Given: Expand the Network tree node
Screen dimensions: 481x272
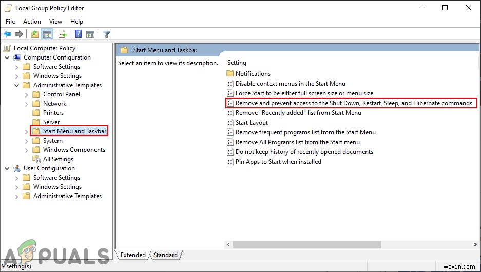Looking at the screenshot, I should click(x=27, y=104).
